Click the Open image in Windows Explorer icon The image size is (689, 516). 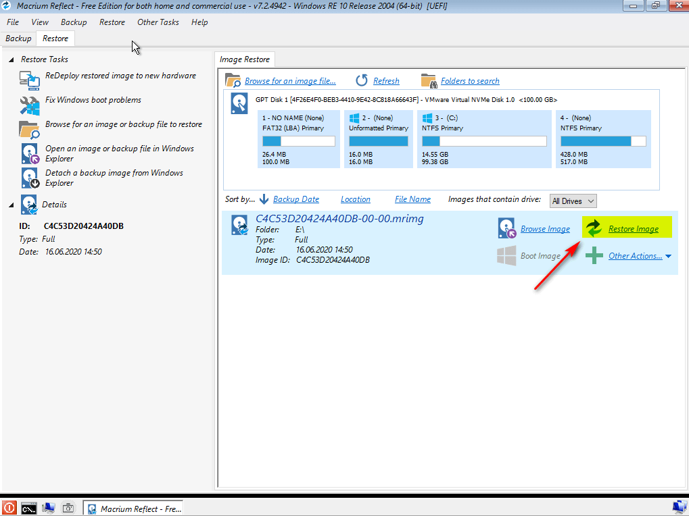pos(30,153)
